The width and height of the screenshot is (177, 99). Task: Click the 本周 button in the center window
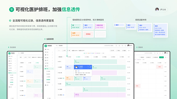pos(59,51)
